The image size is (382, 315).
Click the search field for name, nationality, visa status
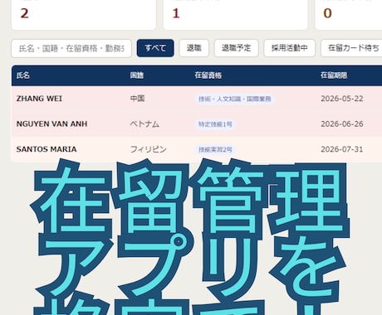71,48
